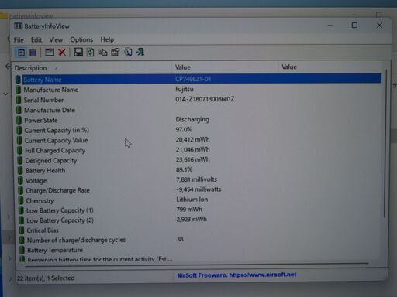This screenshot has height=297, width=397.
Task: Save selected items with floppy disk icon
Action: tap(78, 52)
